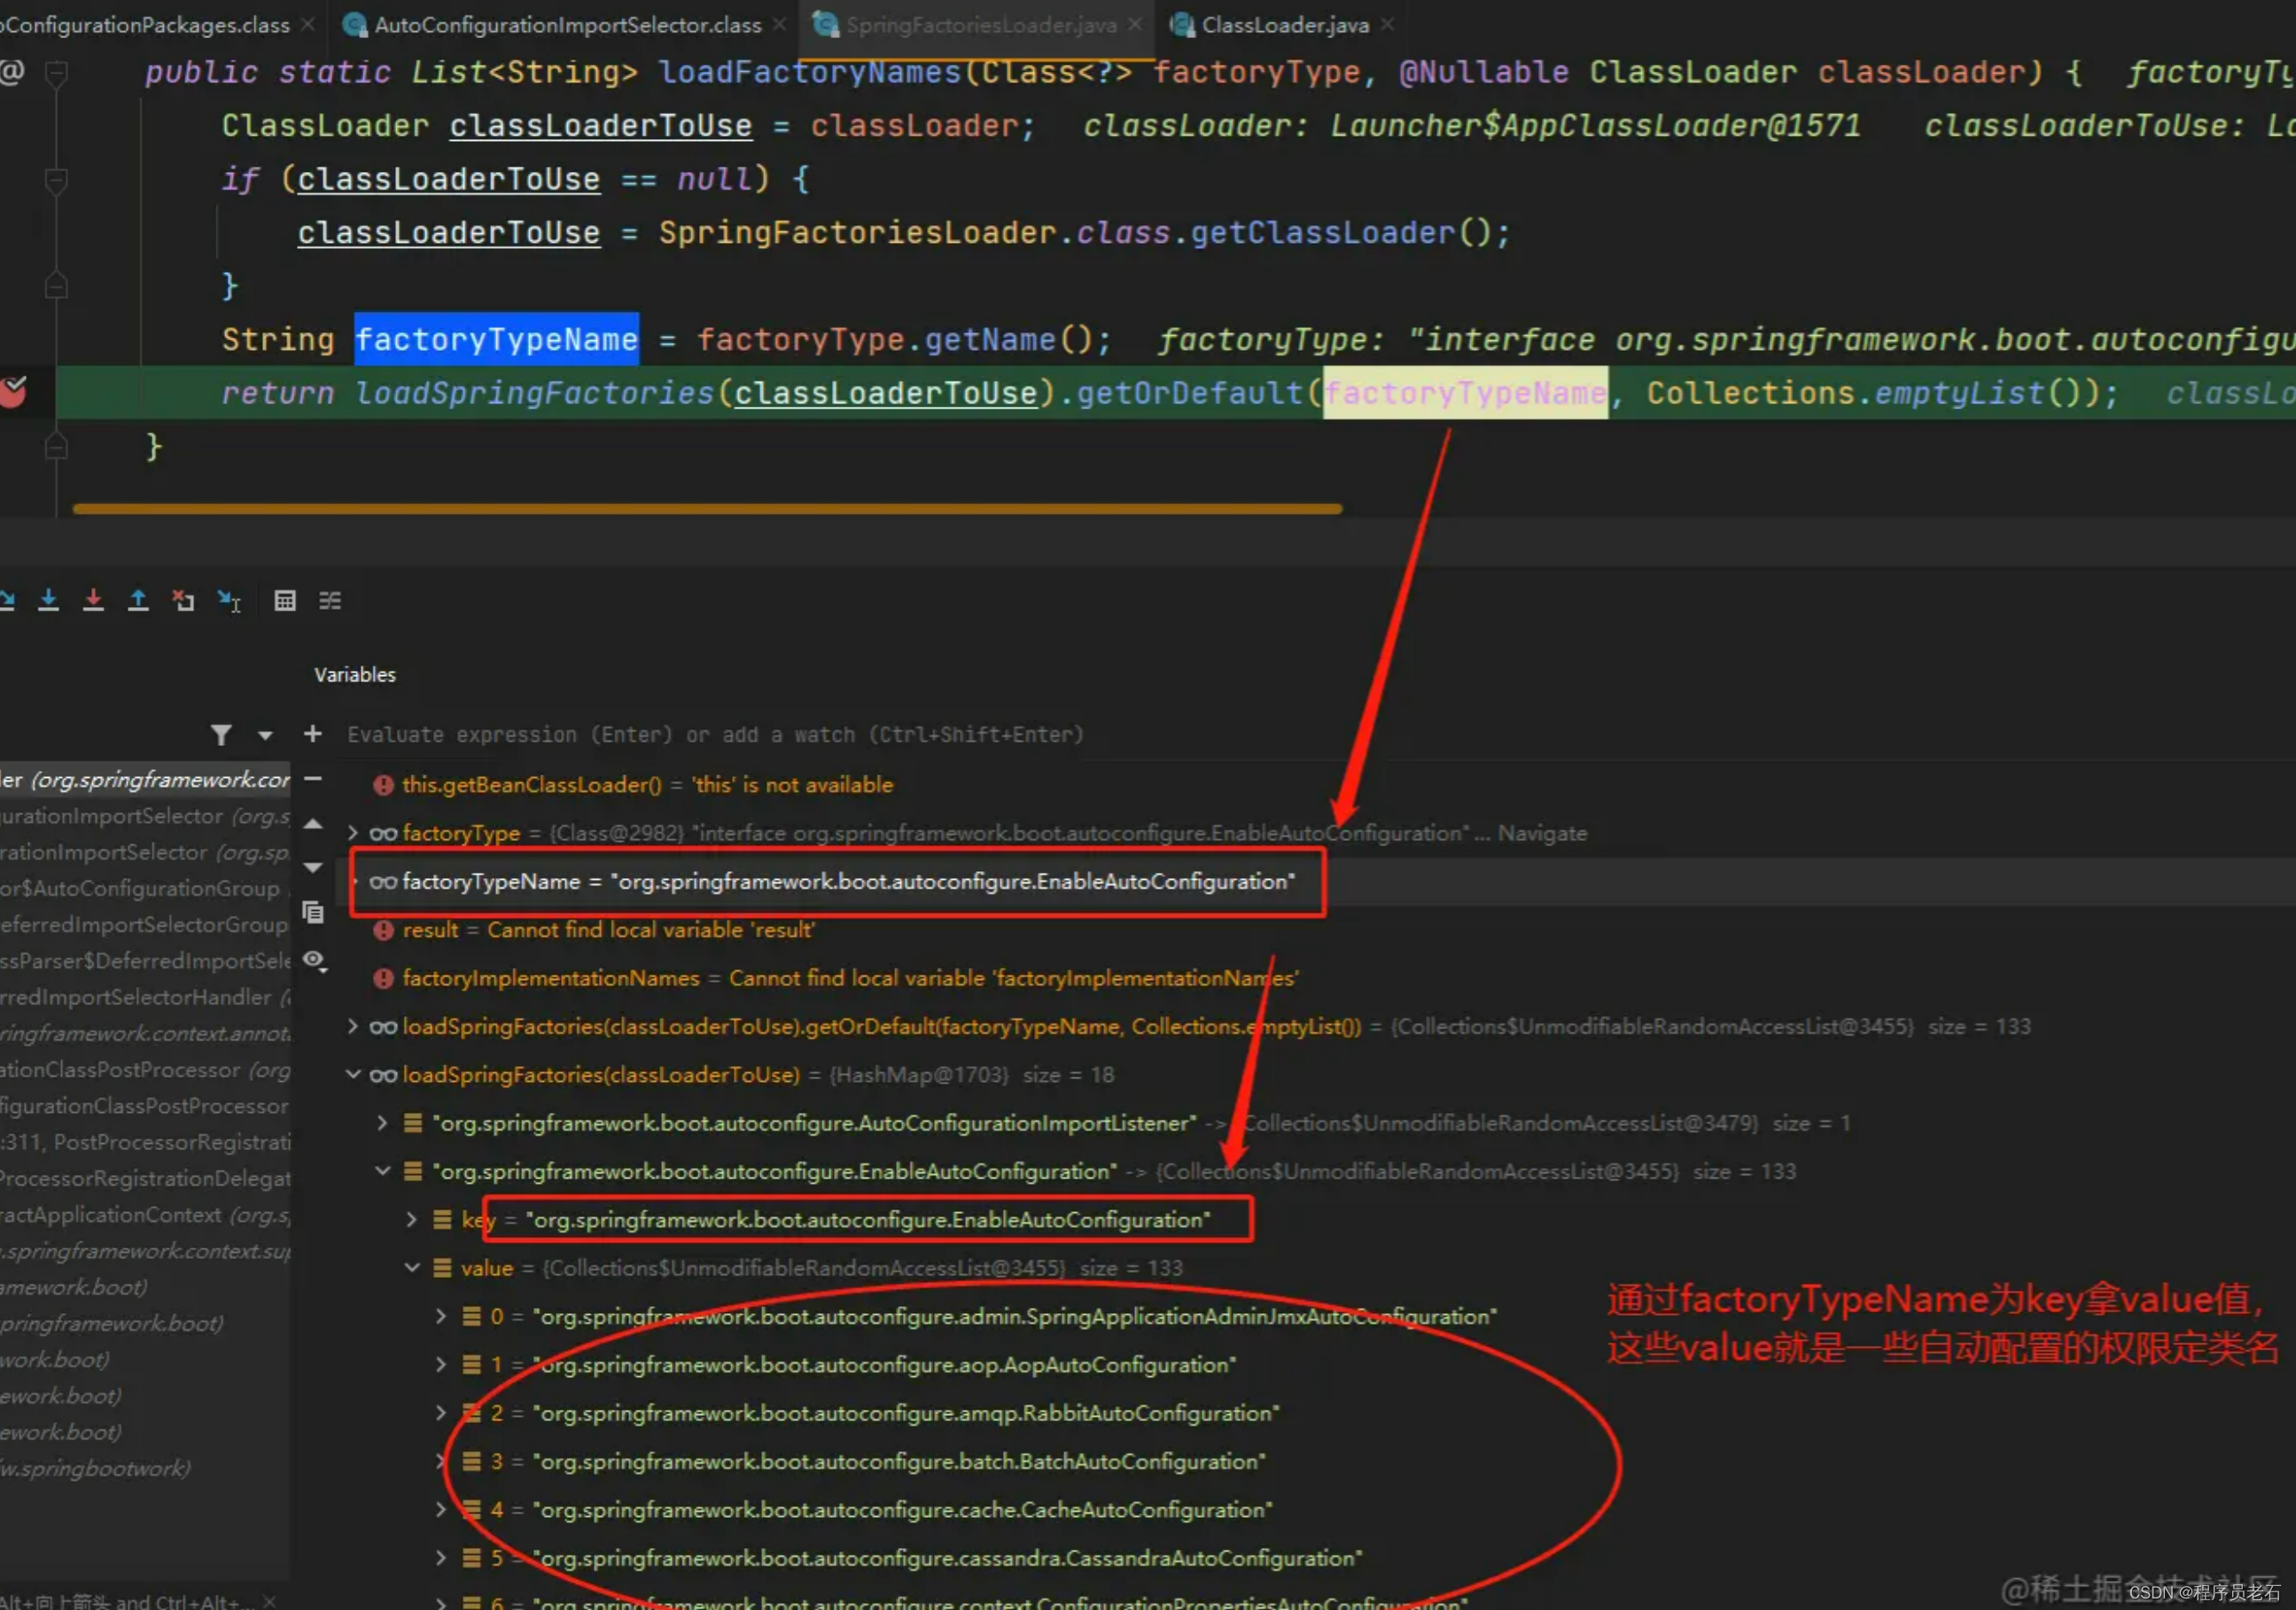
Task: Click the minus icon to remove watch
Action: point(312,779)
